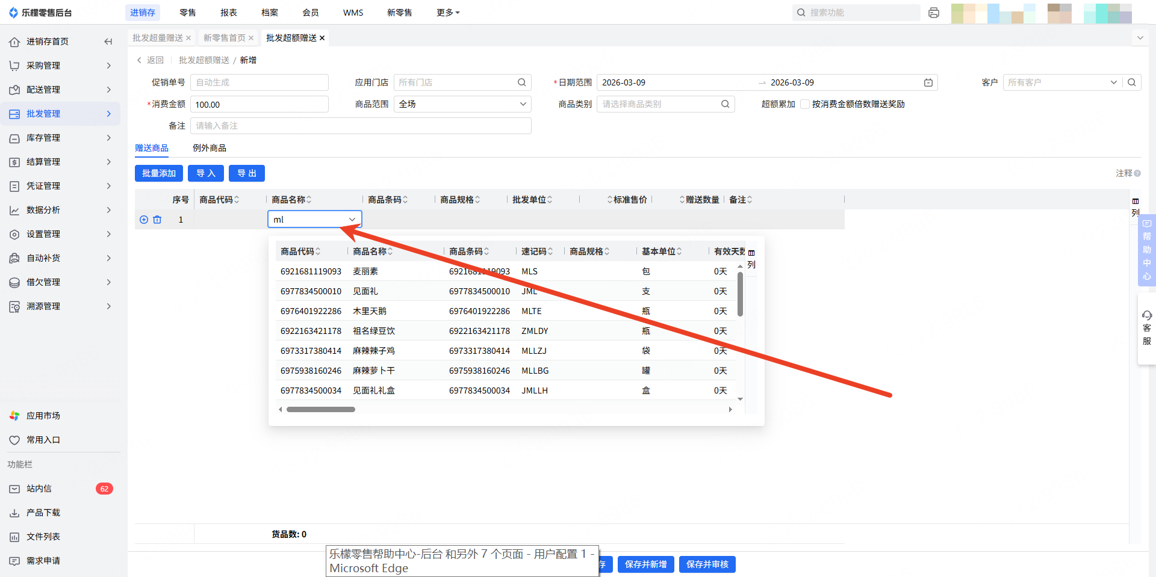The height and width of the screenshot is (577, 1156).
Task: Open the WMS top menu
Action: (353, 13)
